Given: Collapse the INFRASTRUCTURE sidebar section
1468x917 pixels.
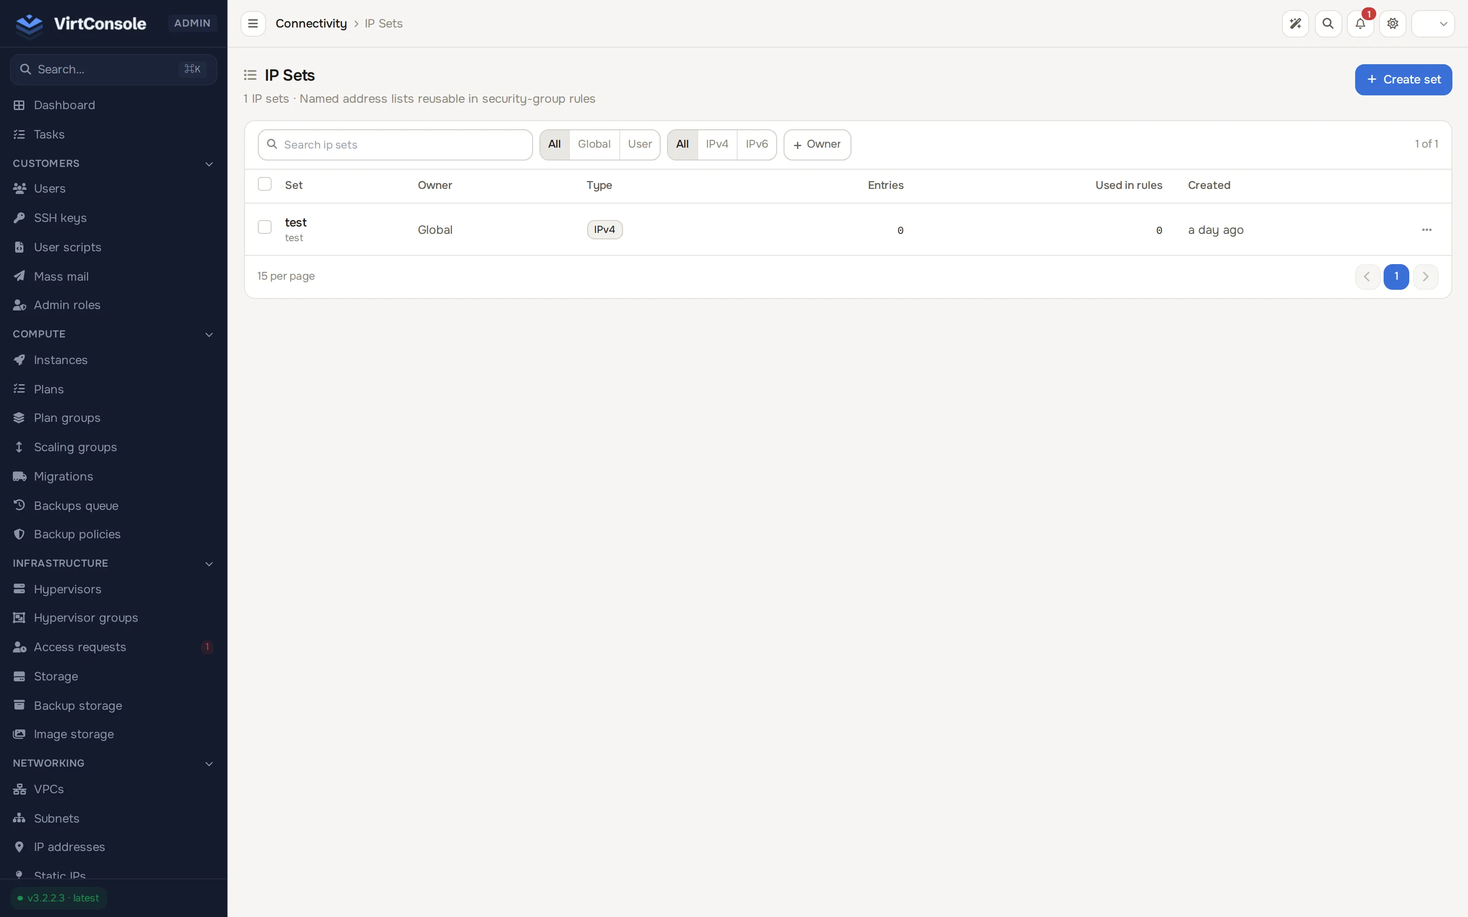Looking at the screenshot, I should (x=209, y=563).
